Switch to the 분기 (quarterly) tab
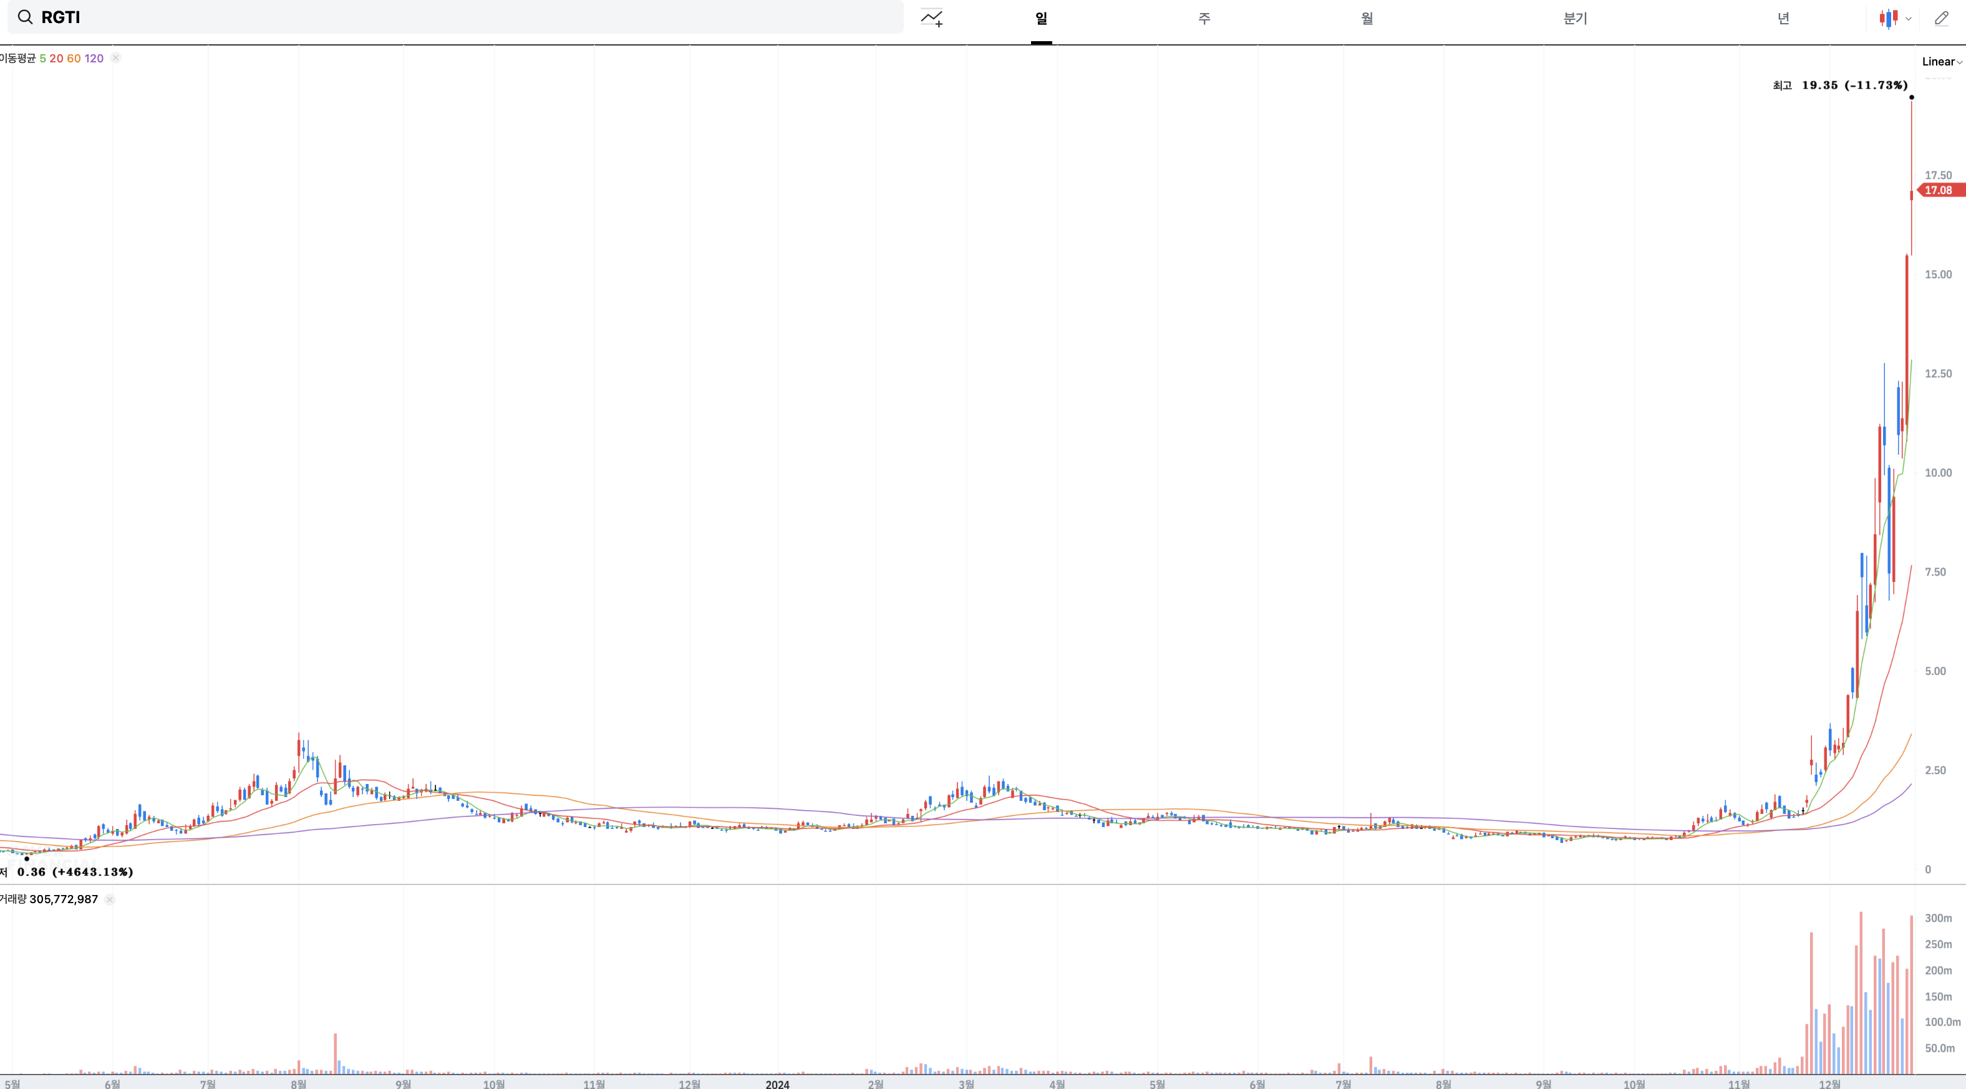 click(1574, 18)
